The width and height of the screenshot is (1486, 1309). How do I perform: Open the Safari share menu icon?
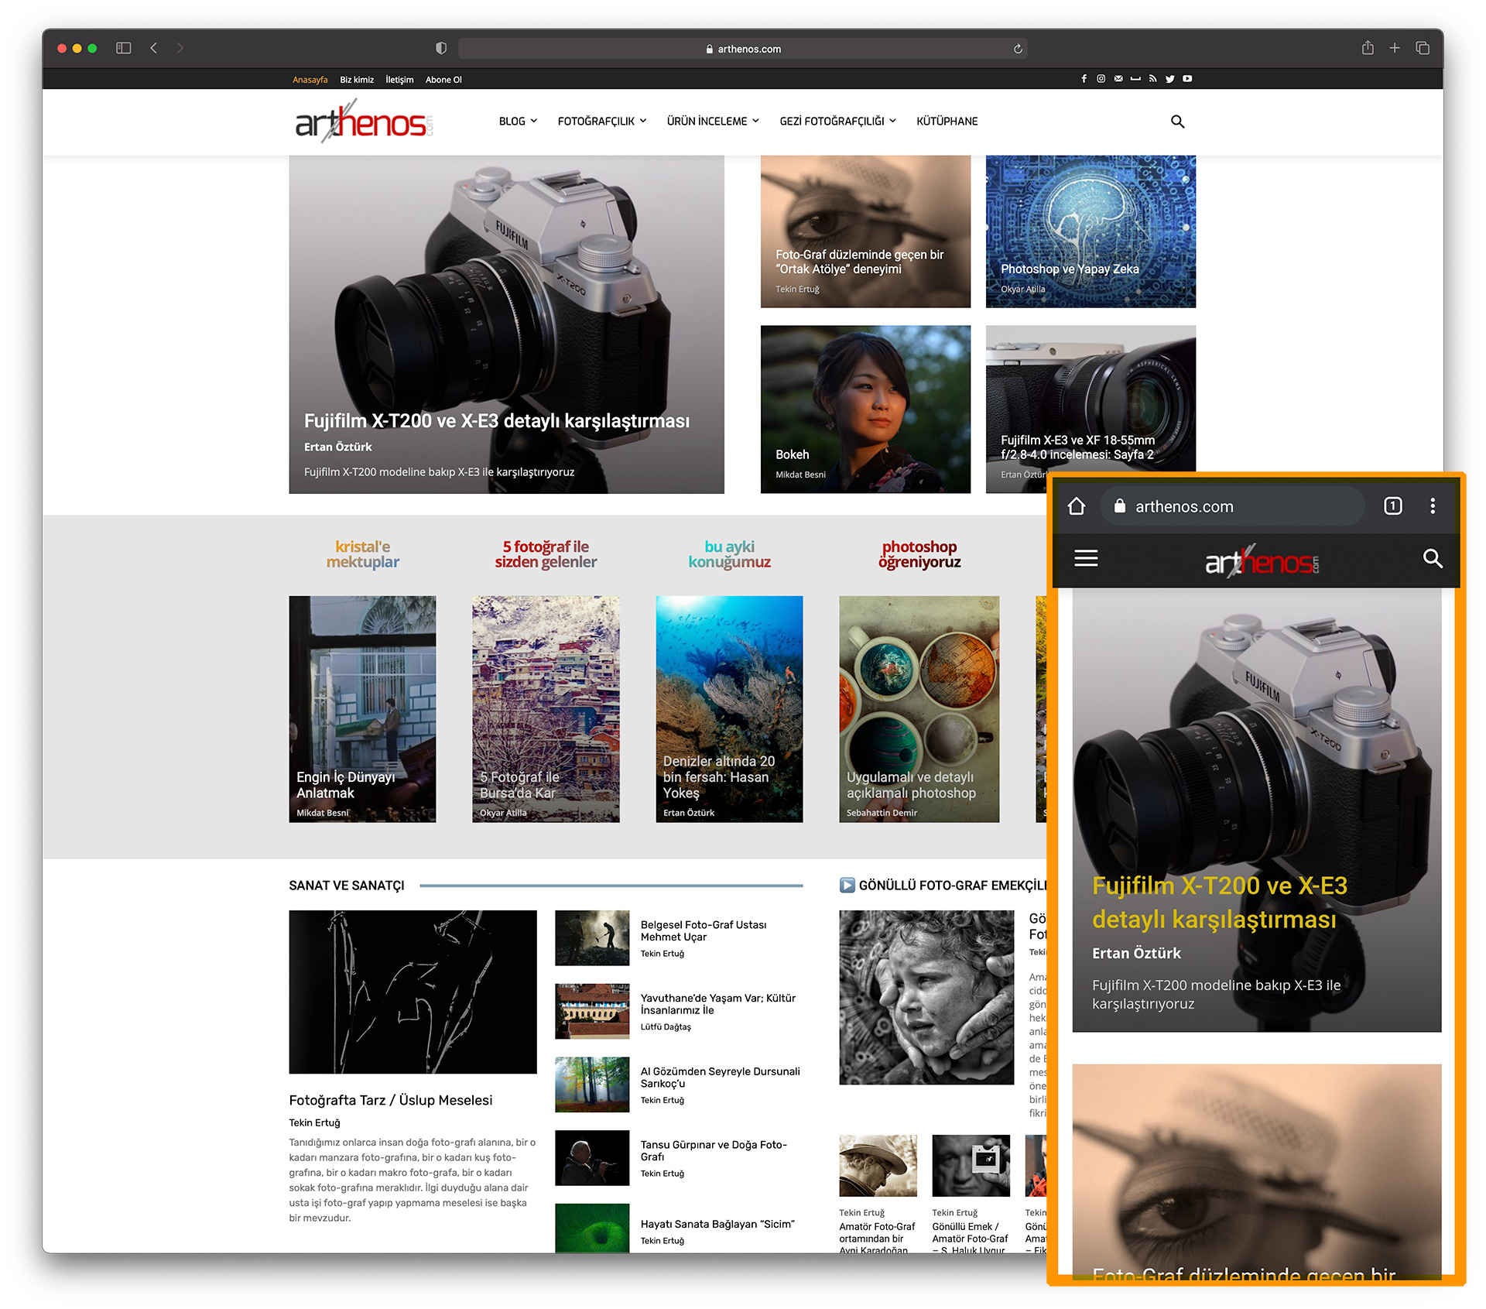tap(1368, 48)
